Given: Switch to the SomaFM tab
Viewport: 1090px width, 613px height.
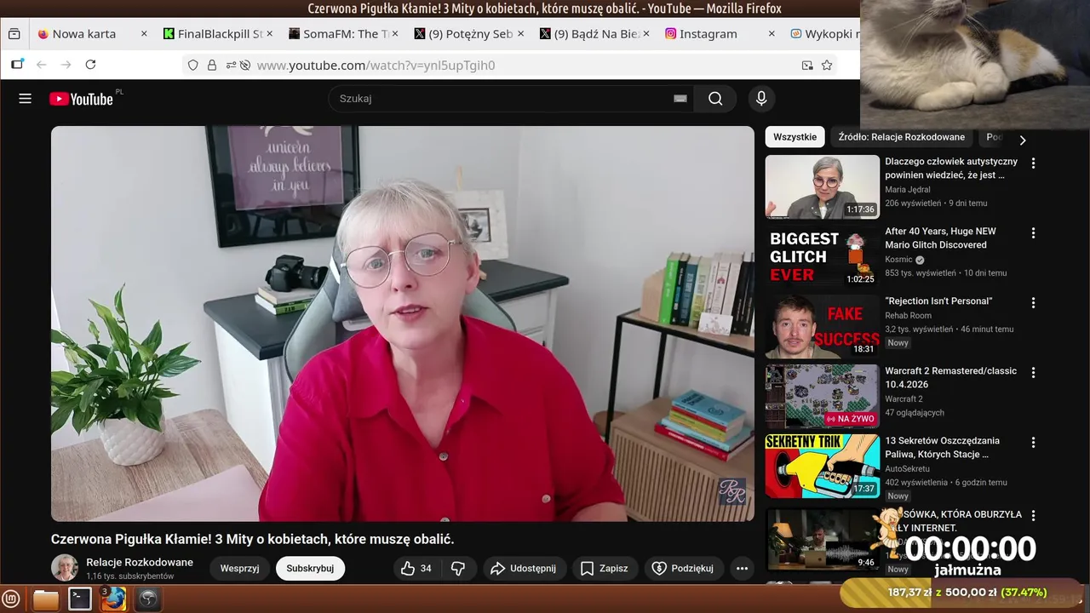Looking at the screenshot, I should 342,34.
